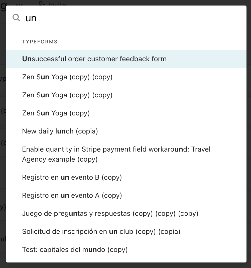
Task: Click the three-dot more options icon
Action: pyautogui.click(x=19, y=4)
